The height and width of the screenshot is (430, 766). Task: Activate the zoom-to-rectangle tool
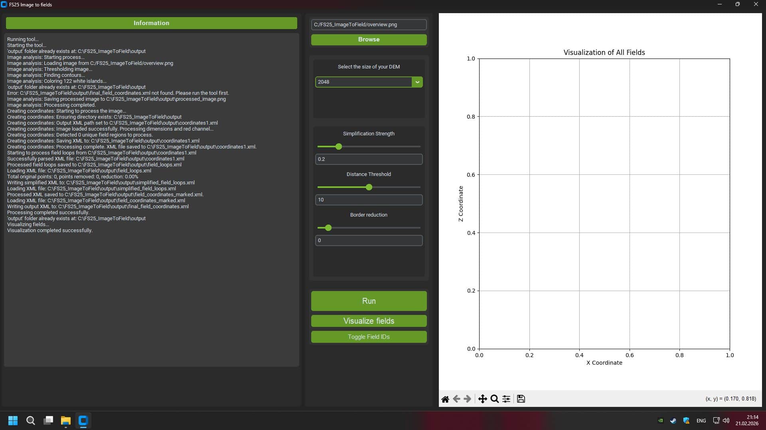click(494, 399)
